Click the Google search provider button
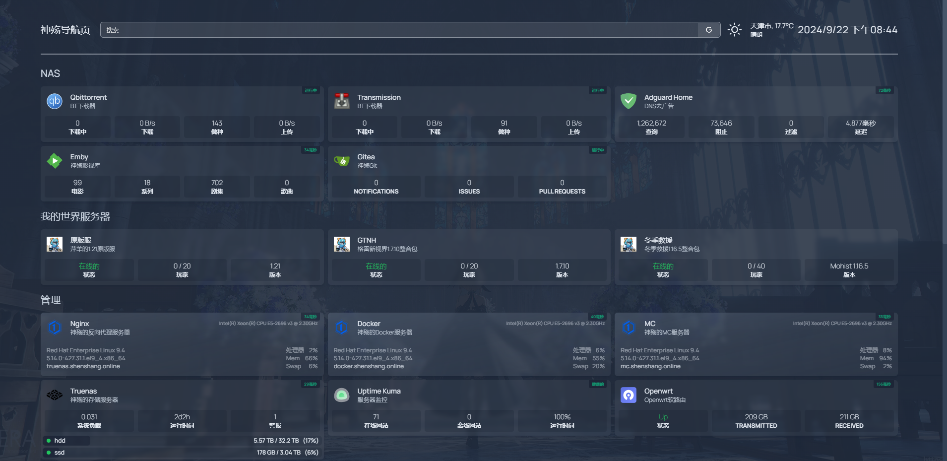 [709, 30]
